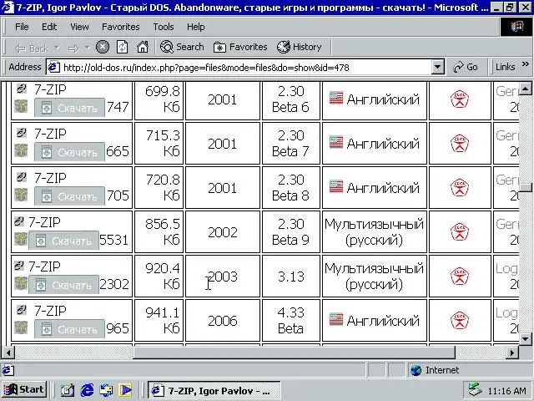Click red quality mark in Beta 9 row
Viewport: 534px width, 401px height.
(460, 232)
